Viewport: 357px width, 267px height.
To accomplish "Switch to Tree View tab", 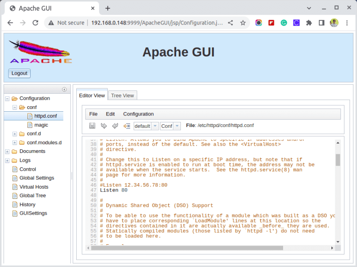I will (x=123, y=95).
